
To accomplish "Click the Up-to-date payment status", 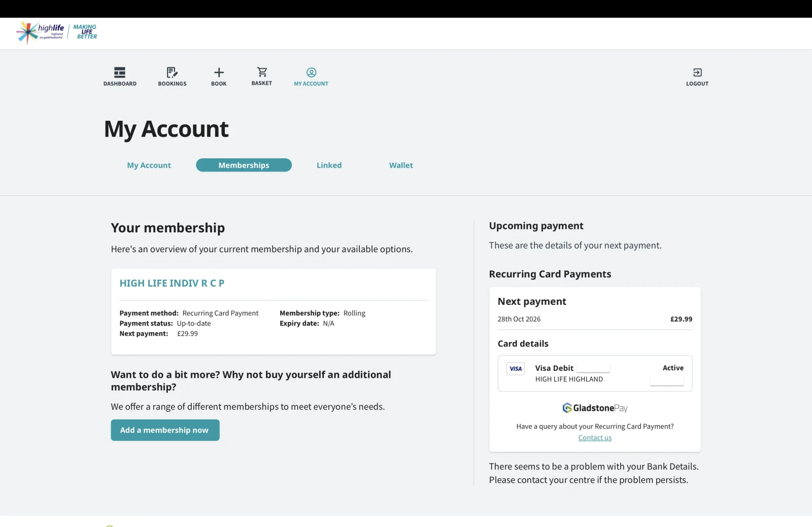I will point(194,323).
